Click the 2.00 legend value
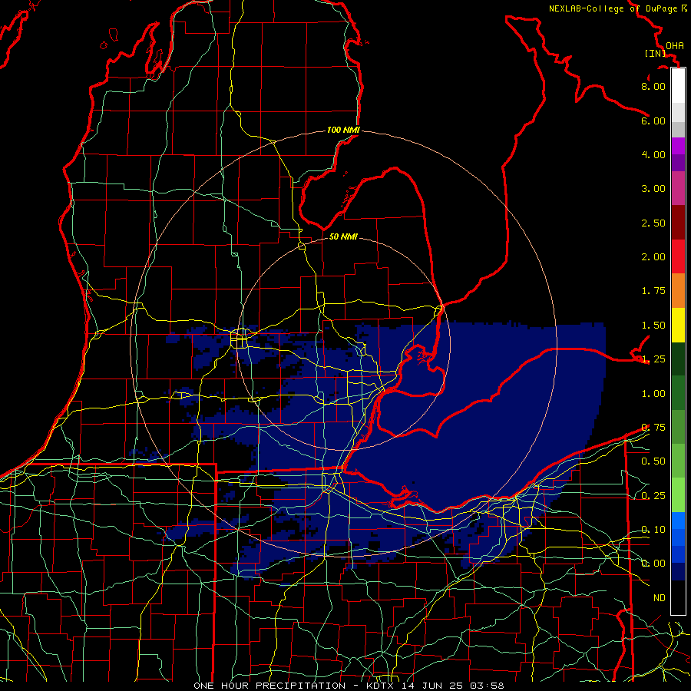 click(x=653, y=257)
